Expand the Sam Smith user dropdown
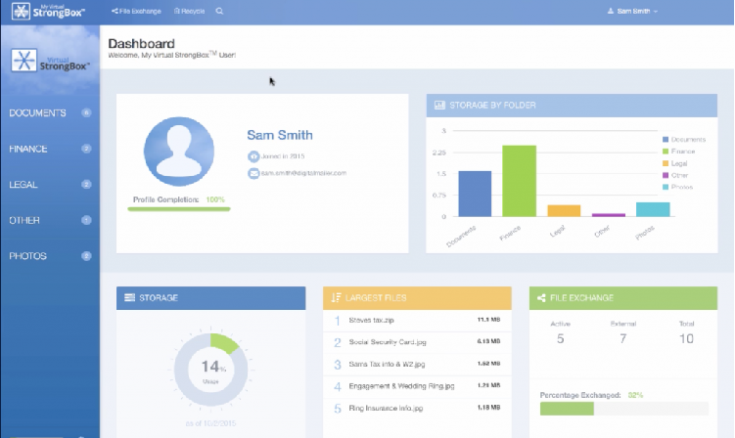Viewport: 735px width, 438px height. [632, 11]
